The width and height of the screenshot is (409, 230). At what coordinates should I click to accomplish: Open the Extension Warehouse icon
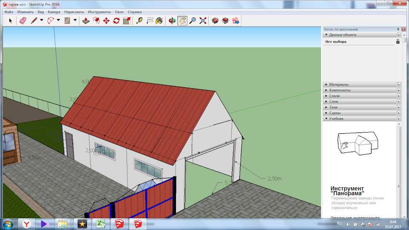tap(225, 20)
